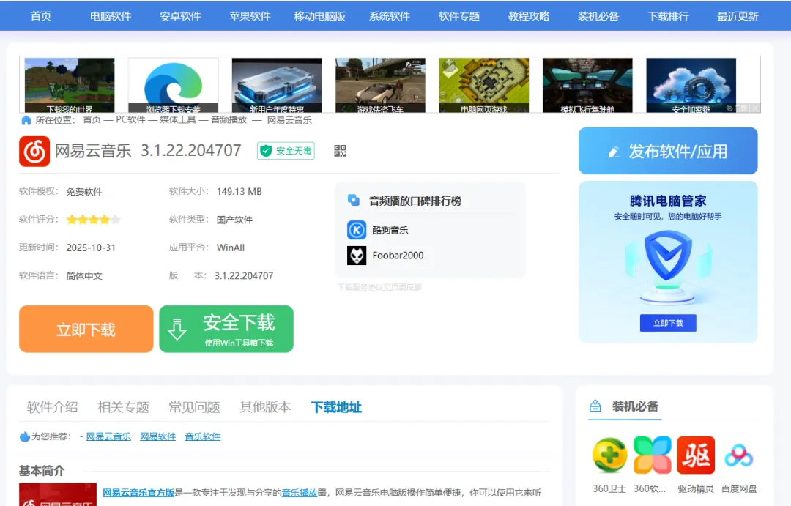Click the 装机必备 section header icon
Viewport: 791px width, 506px height.
(595, 406)
